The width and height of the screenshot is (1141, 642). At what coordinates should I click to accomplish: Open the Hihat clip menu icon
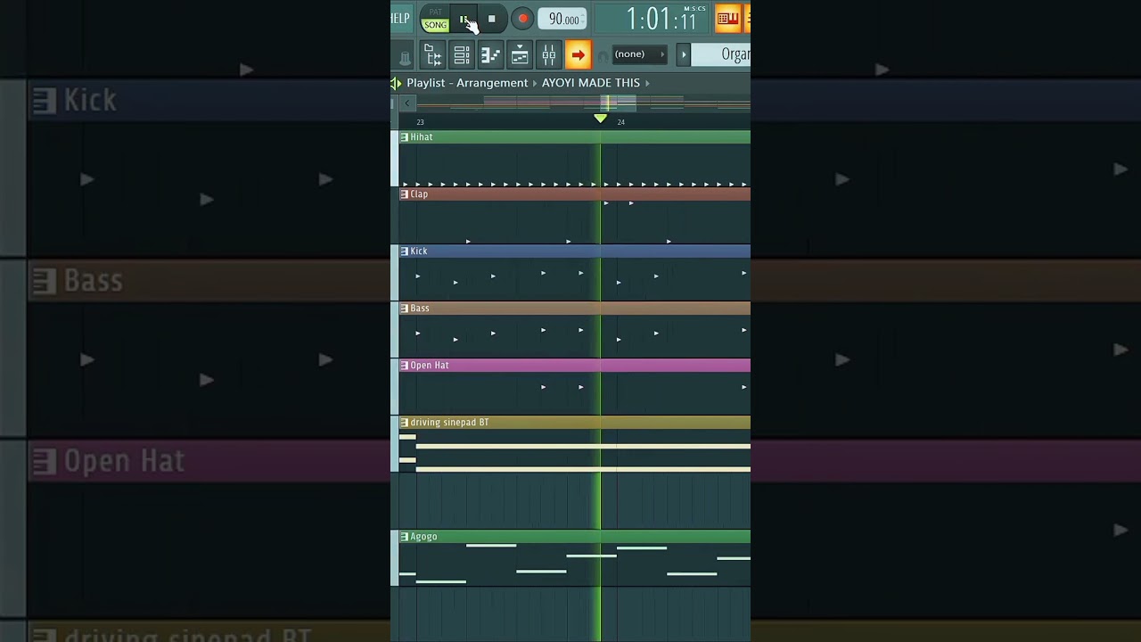point(404,137)
